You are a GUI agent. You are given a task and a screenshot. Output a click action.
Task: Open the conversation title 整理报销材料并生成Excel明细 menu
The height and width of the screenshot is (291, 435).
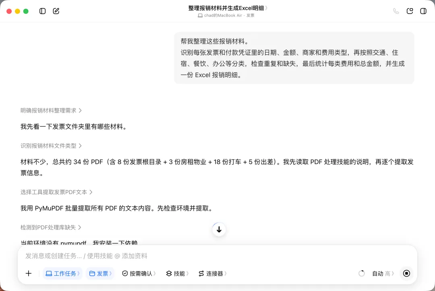point(228,8)
